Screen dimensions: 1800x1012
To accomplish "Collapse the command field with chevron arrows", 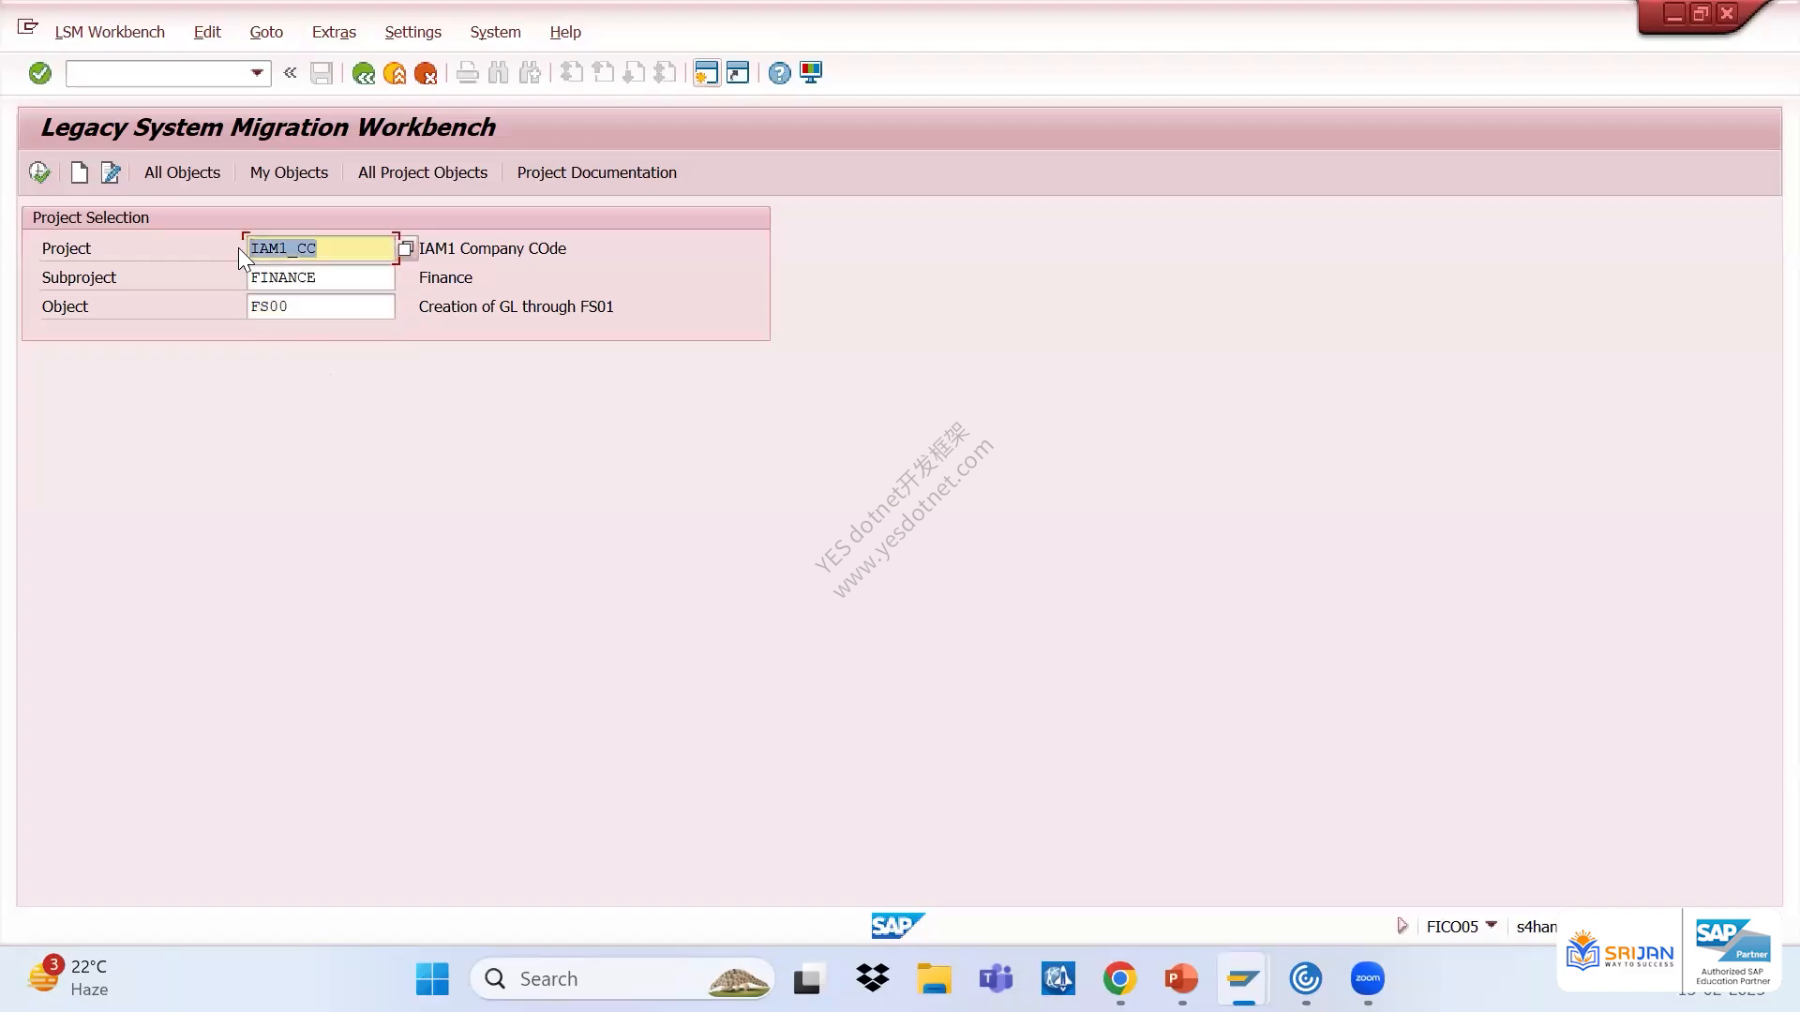I will click(x=290, y=73).
